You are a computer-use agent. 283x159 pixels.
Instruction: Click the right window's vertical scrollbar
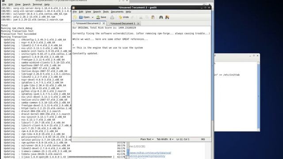[258, 96]
